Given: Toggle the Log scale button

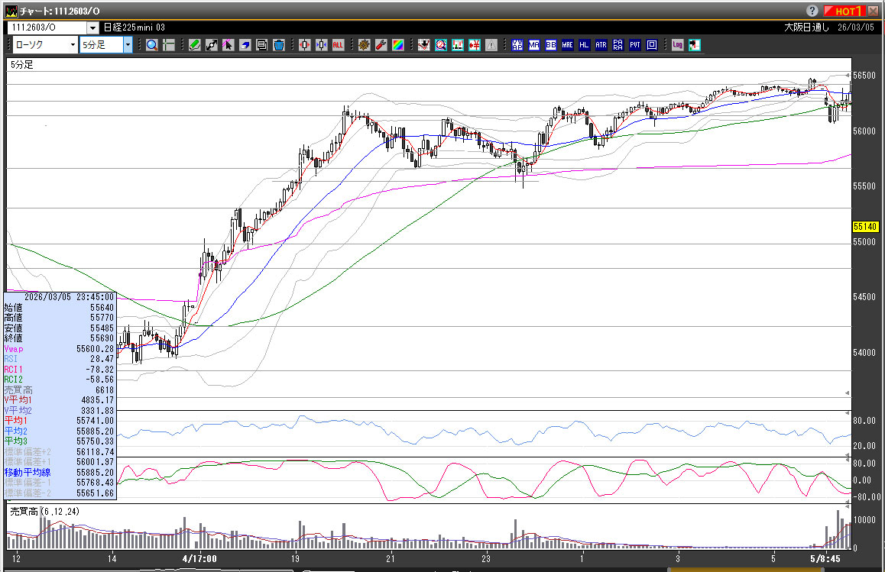Looking at the screenshot, I should tap(677, 45).
